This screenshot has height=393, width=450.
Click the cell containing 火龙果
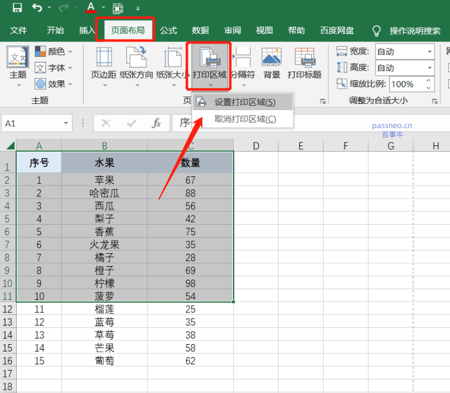click(x=105, y=244)
